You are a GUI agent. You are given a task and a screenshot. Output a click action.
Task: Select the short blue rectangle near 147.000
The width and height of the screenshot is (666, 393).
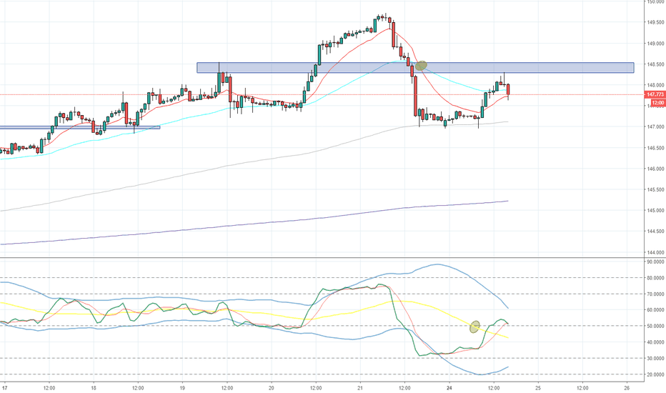pyautogui.click(x=80, y=127)
